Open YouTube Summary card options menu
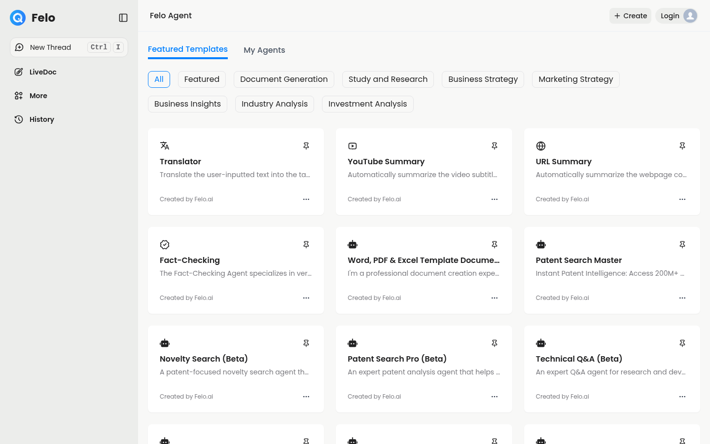The height and width of the screenshot is (444, 710). (x=495, y=199)
